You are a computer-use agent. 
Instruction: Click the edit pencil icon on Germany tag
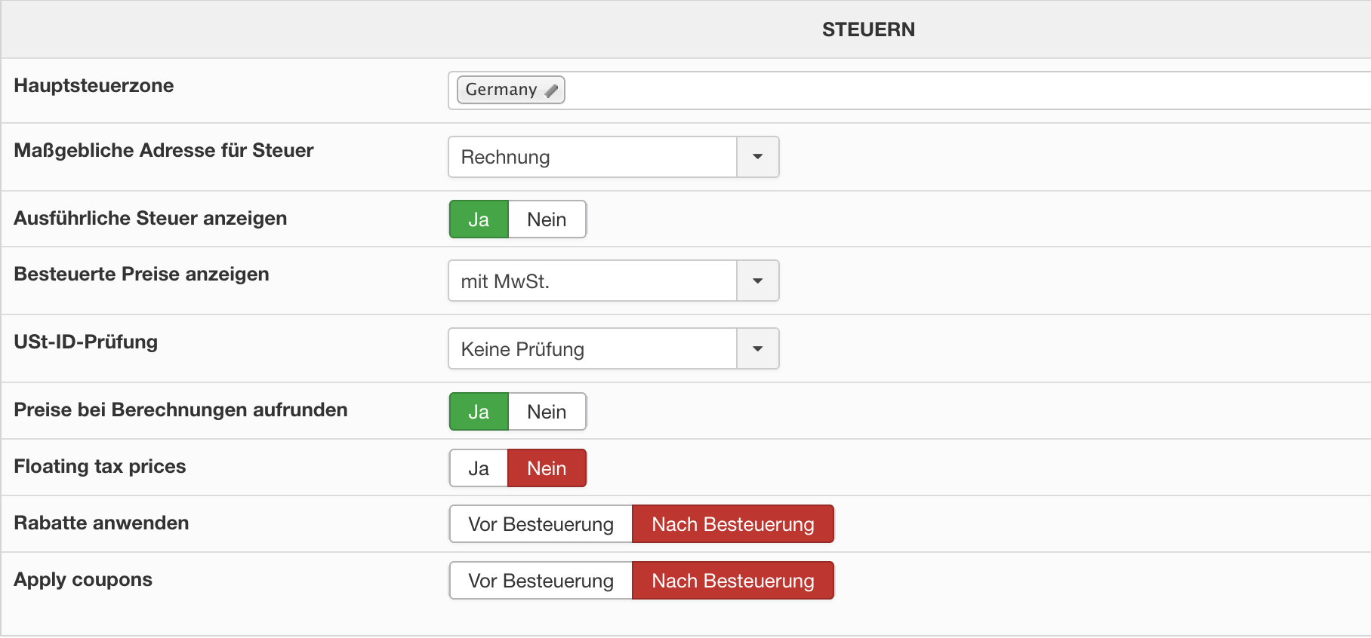552,90
